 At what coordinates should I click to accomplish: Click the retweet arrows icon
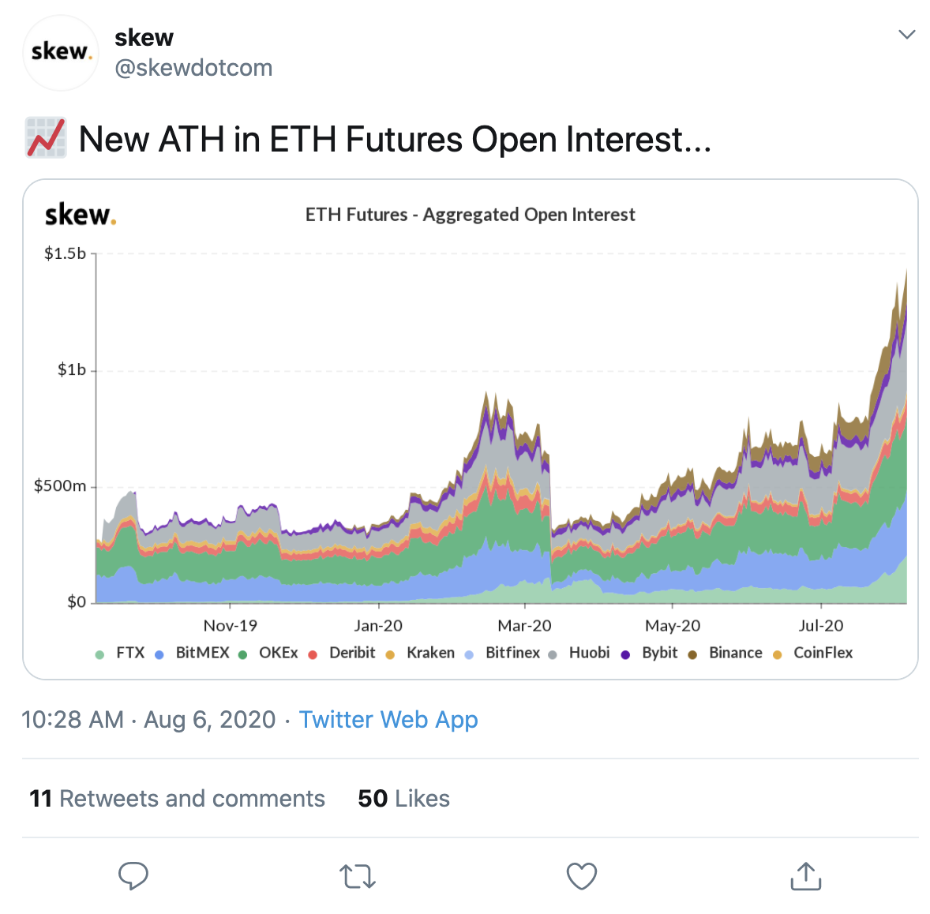coord(358,876)
